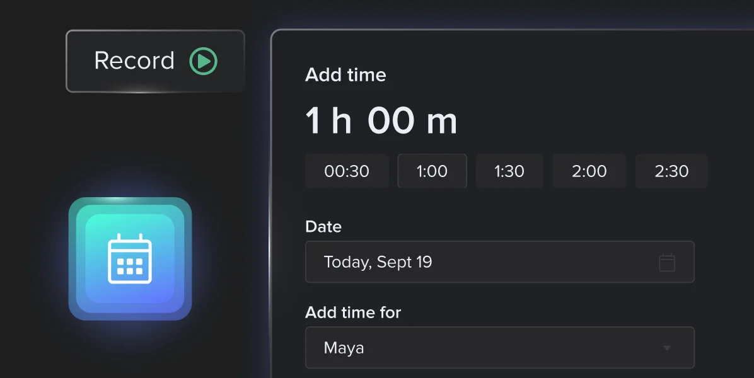This screenshot has height=378, width=754.
Task: Click the Add time for label
Action: click(x=353, y=312)
